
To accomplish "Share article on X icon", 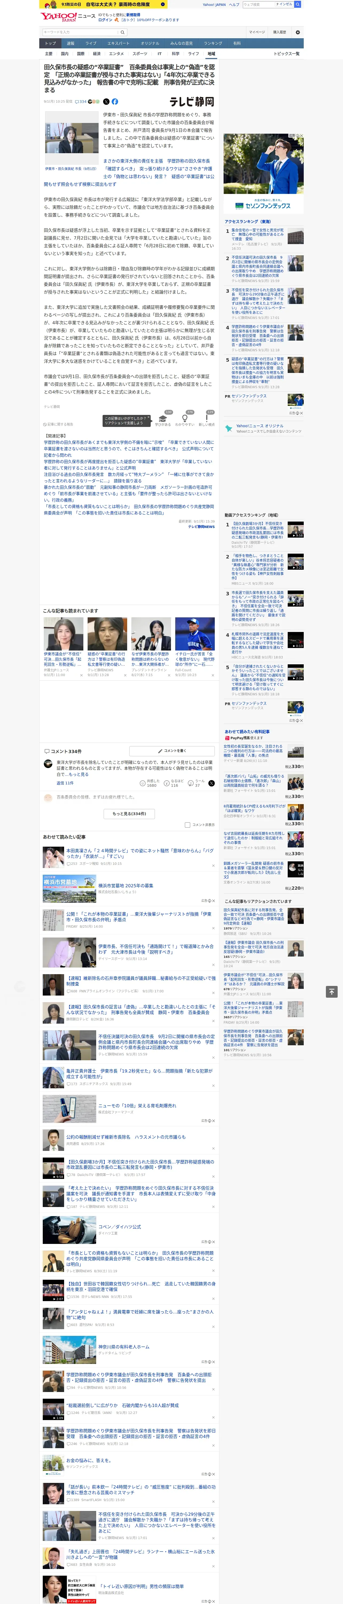I will pyautogui.click(x=106, y=102).
